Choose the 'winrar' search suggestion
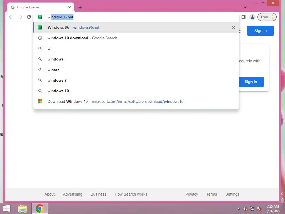The height and width of the screenshot is (214, 285). click(x=136, y=70)
